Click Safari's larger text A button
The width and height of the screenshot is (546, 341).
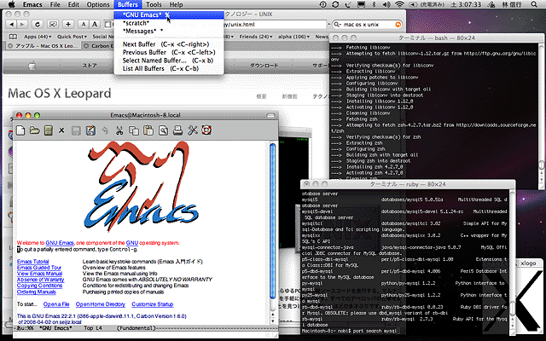coord(95,25)
